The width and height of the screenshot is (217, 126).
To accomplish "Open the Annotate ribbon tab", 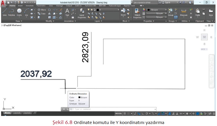I will (x=30, y=5).
